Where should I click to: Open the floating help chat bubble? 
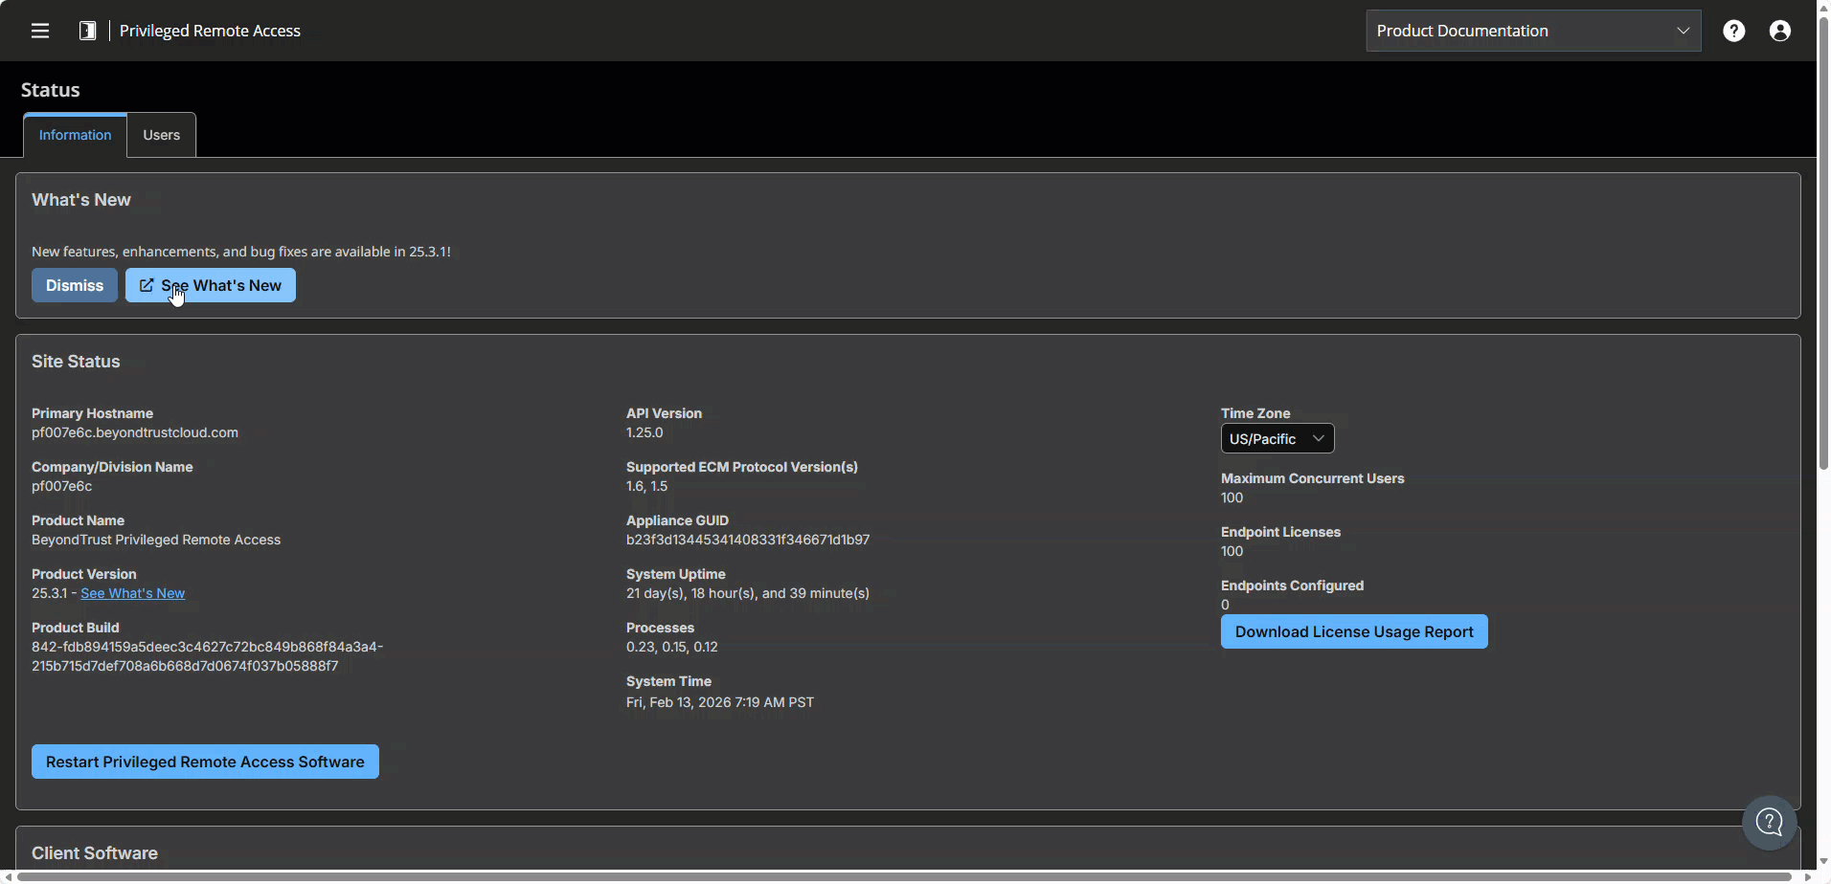point(1769,822)
